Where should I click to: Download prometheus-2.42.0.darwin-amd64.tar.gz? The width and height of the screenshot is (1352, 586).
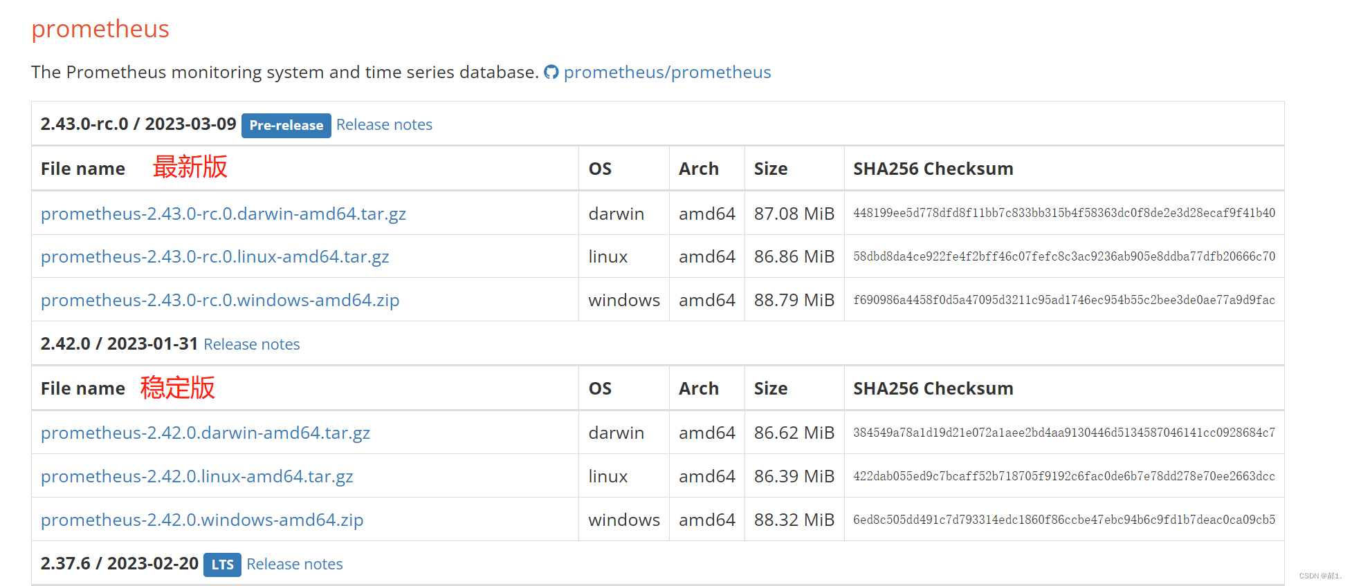(205, 433)
